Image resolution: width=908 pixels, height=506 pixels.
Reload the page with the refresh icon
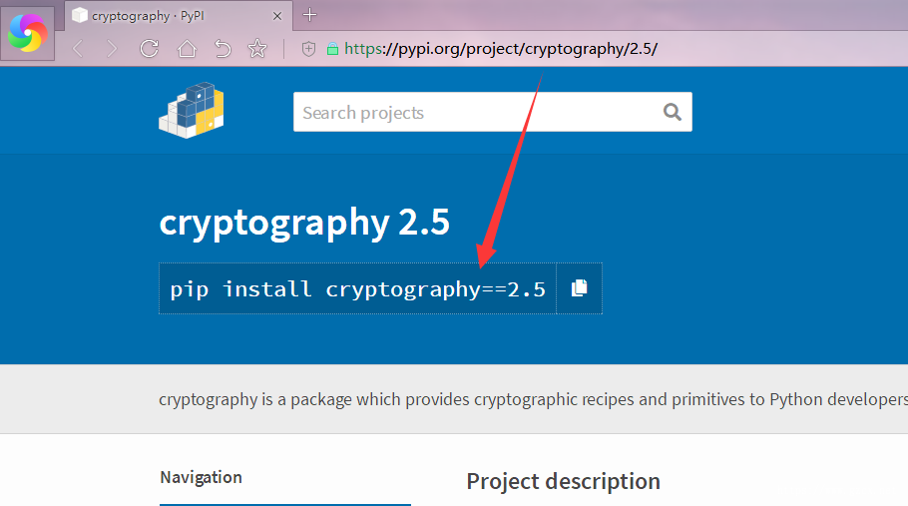coord(150,49)
